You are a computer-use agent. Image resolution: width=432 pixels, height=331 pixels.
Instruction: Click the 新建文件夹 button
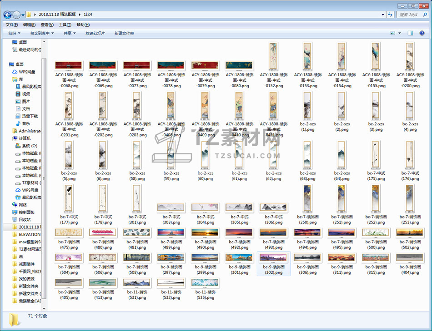(124, 33)
